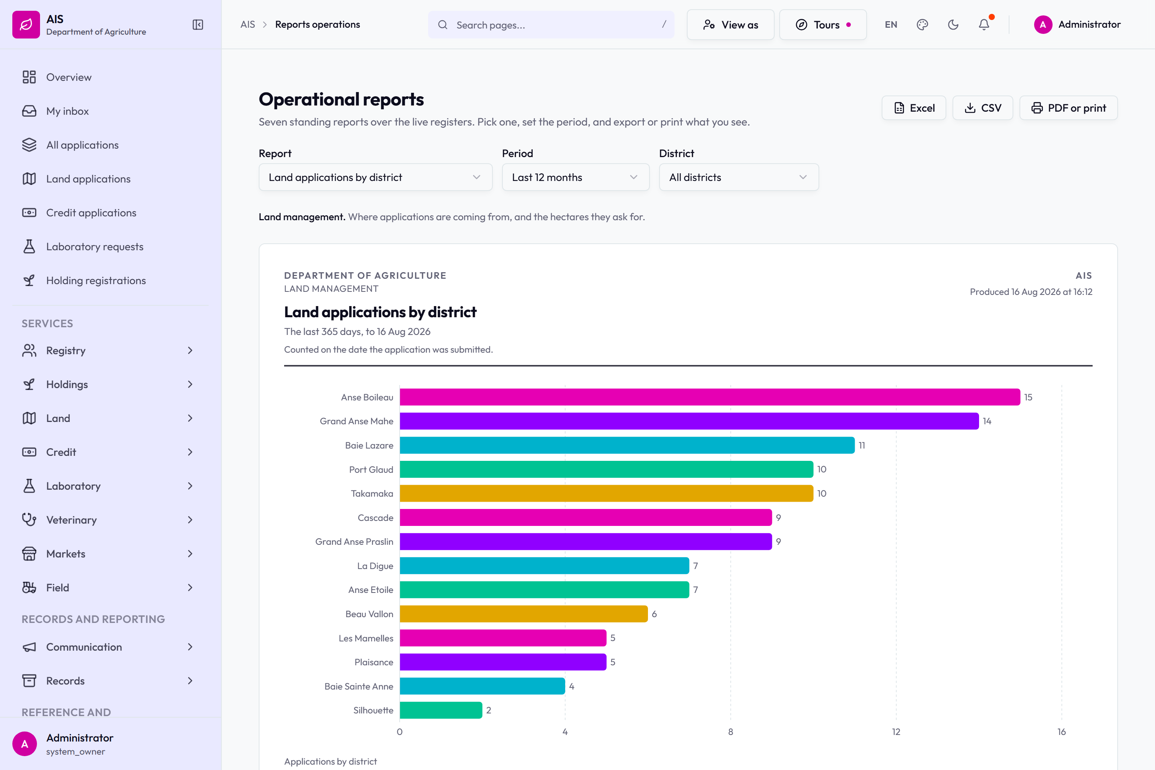Viewport: 1155px width, 770px height.
Task: Click PDF or print button
Action: 1068,108
